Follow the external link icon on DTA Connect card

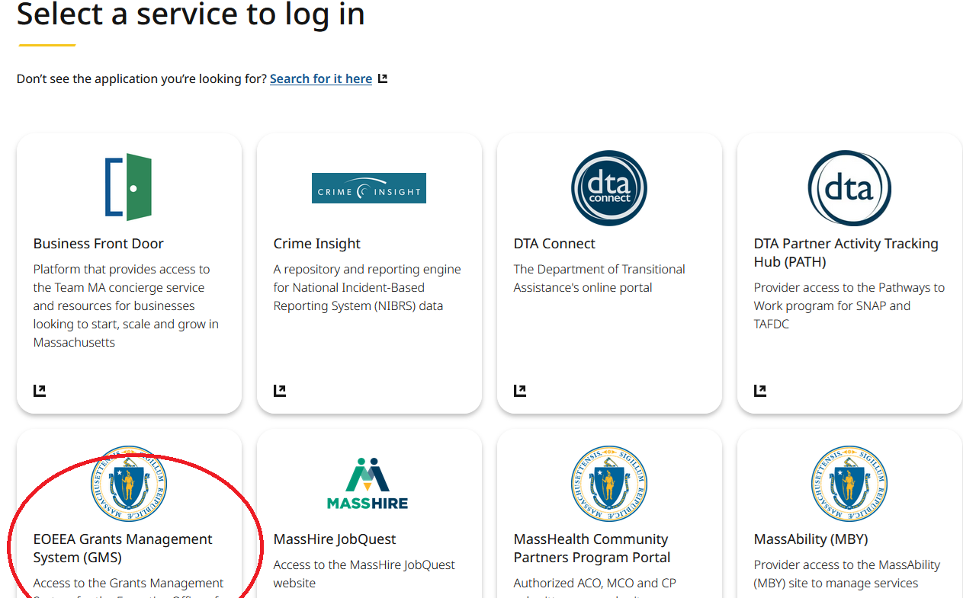[520, 391]
